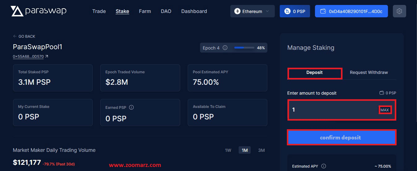Click the Earned PSP info icon

pyautogui.click(x=131, y=107)
